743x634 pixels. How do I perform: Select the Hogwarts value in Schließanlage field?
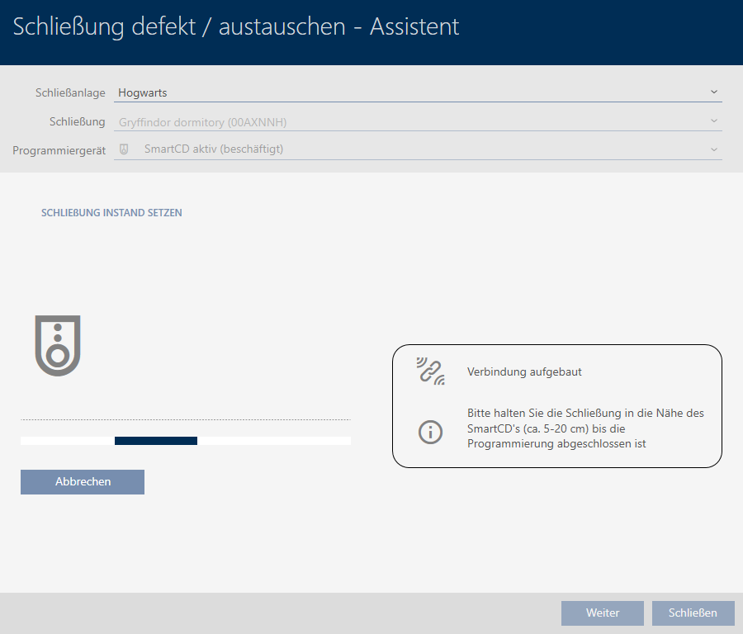(x=143, y=93)
